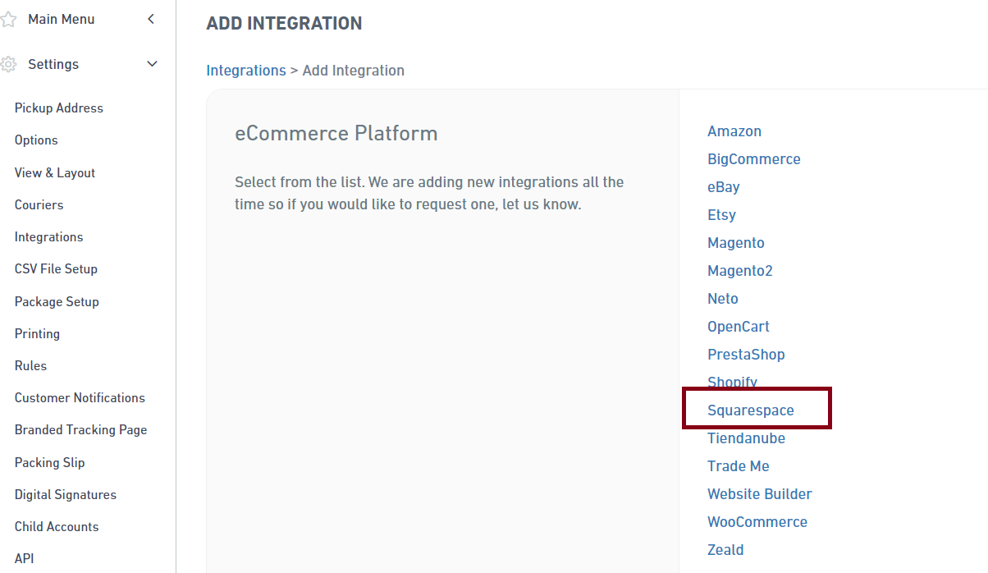Select OpenCart platform link
Screen dimensions: 988x573
pyautogui.click(x=739, y=327)
